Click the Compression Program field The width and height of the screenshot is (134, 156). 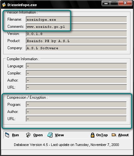click(76, 105)
